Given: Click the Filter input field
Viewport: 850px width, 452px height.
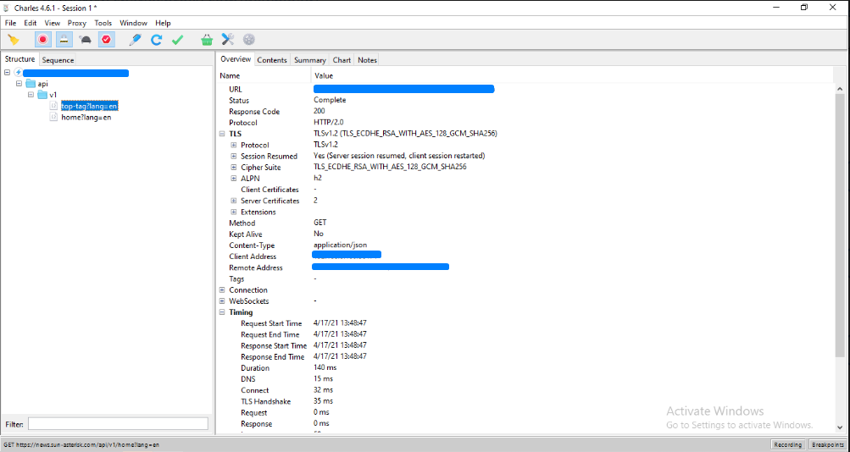Looking at the screenshot, I should 118,424.
